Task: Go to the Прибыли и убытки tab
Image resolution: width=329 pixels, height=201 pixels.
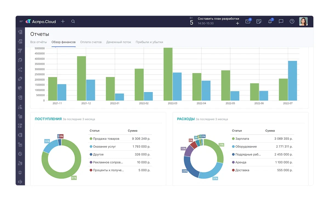Action: (x=149, y=42)
